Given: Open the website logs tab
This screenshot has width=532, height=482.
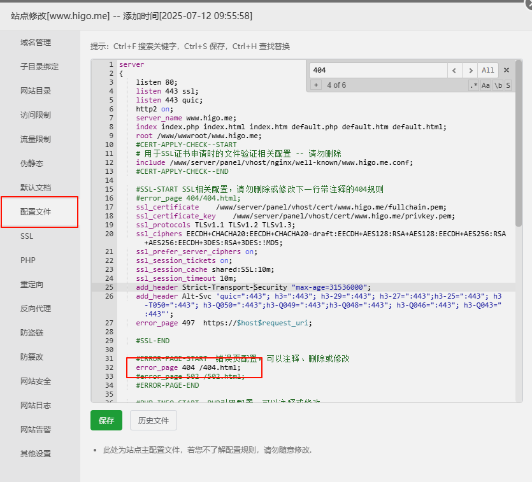Looking at the screenshot, I should 36,406.
